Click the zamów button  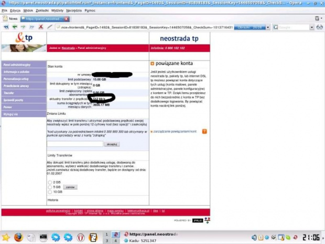[70, 187]
